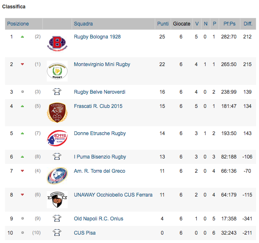Click the Rugby Bologna 1928 team logo
The height and width of the screenshot is (243, 259).
(57, 43)
